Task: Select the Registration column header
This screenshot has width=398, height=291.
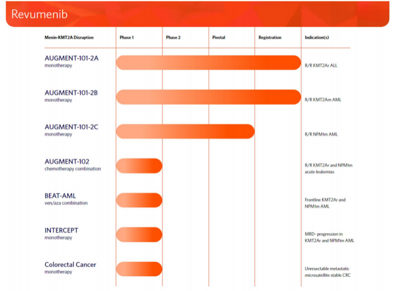Action: (270, 37)
